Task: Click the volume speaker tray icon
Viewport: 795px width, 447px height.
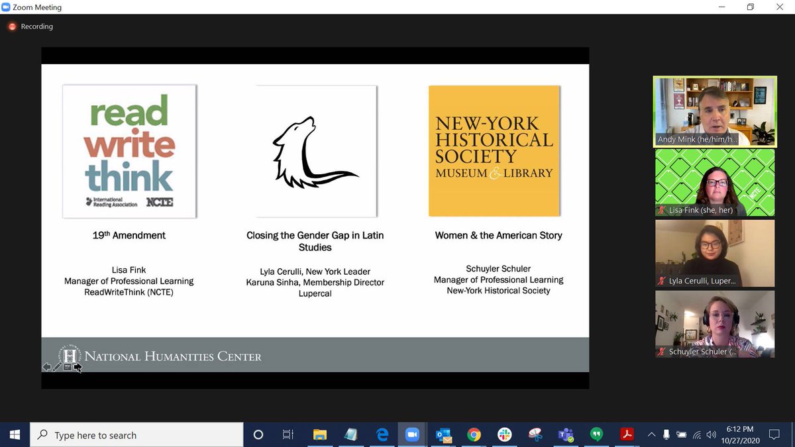Action: [x=711, y=435]
